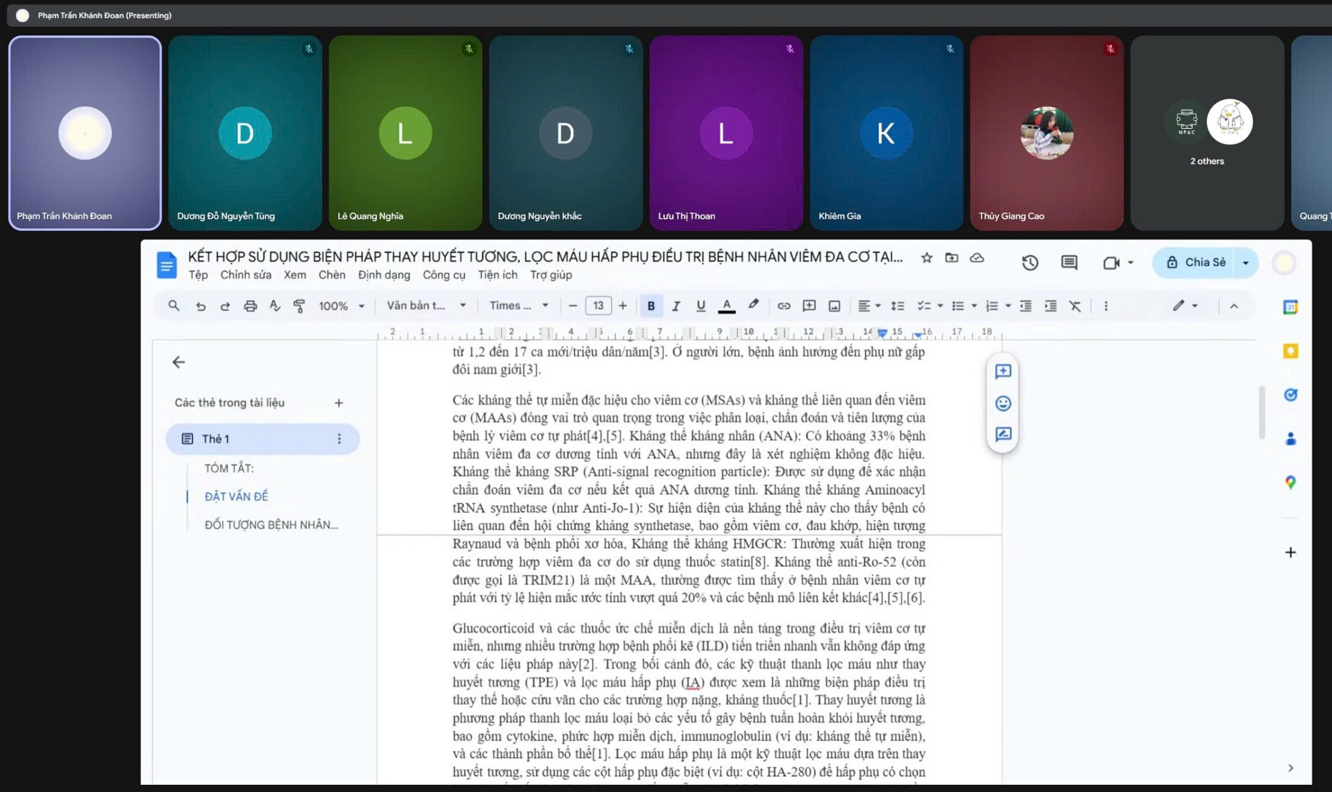
Task: Open the comments panel icon
Action: click(1069, 262)
